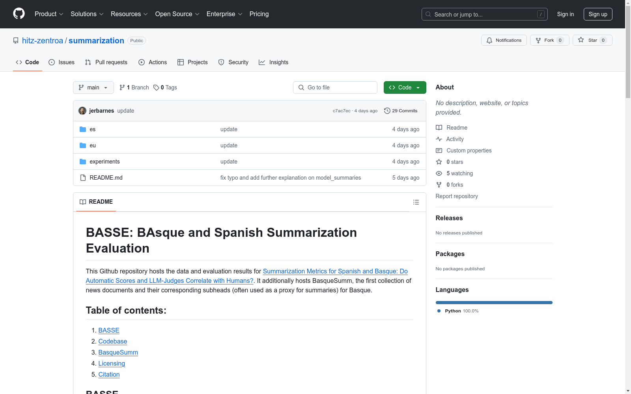Click the Activity pulse icon
631x394 pixels.
tap(439, 139)
